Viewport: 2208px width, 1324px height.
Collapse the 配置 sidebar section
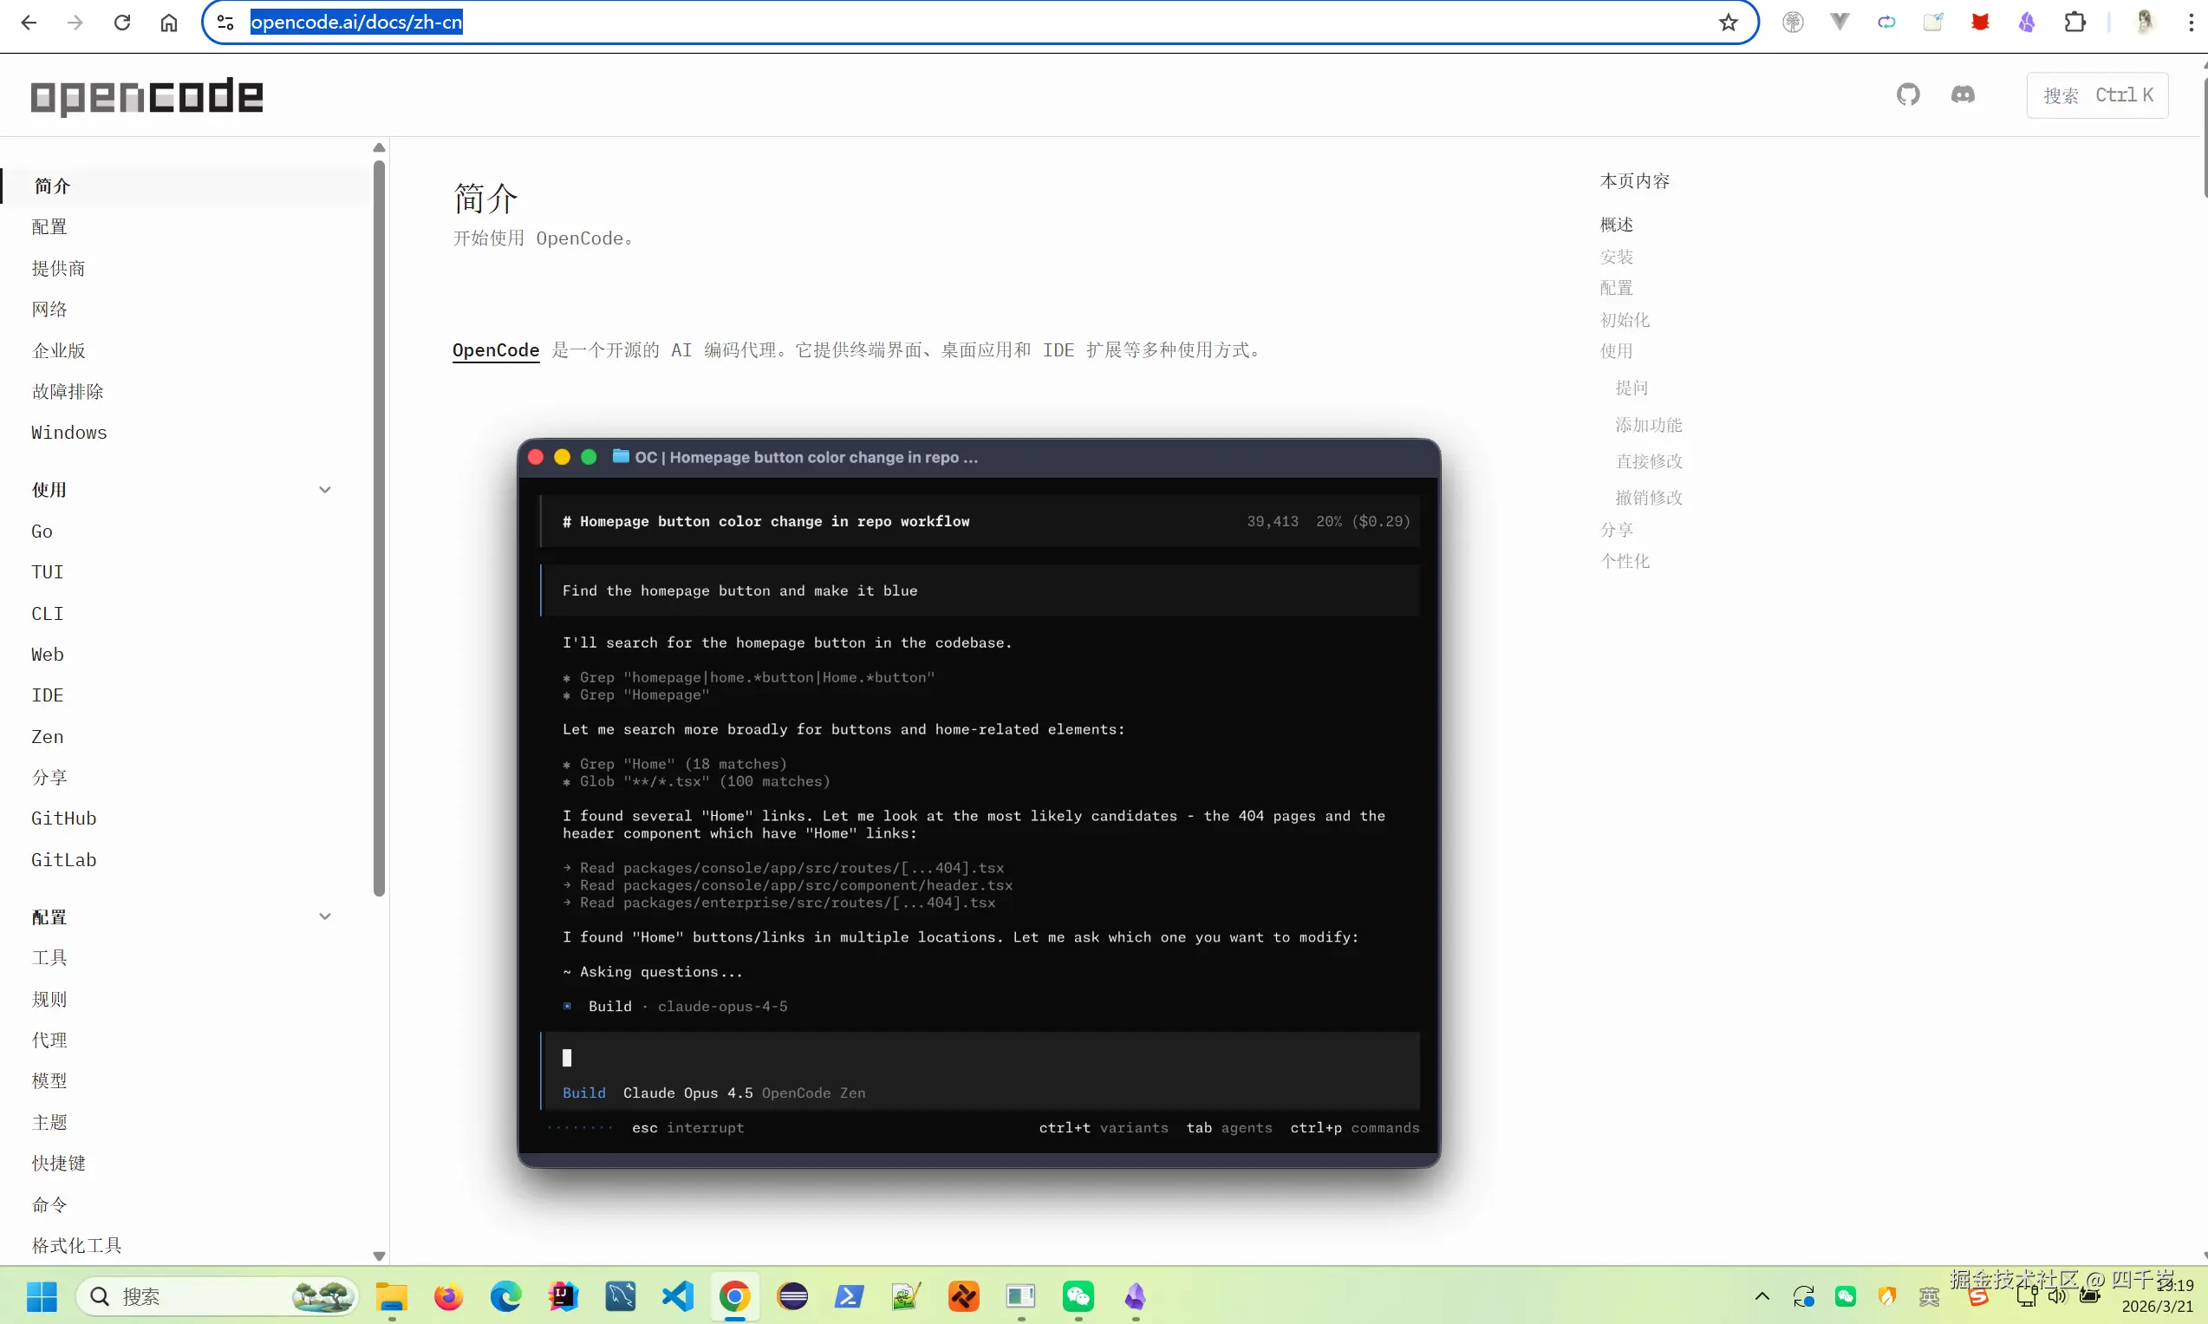pos(325,916)
